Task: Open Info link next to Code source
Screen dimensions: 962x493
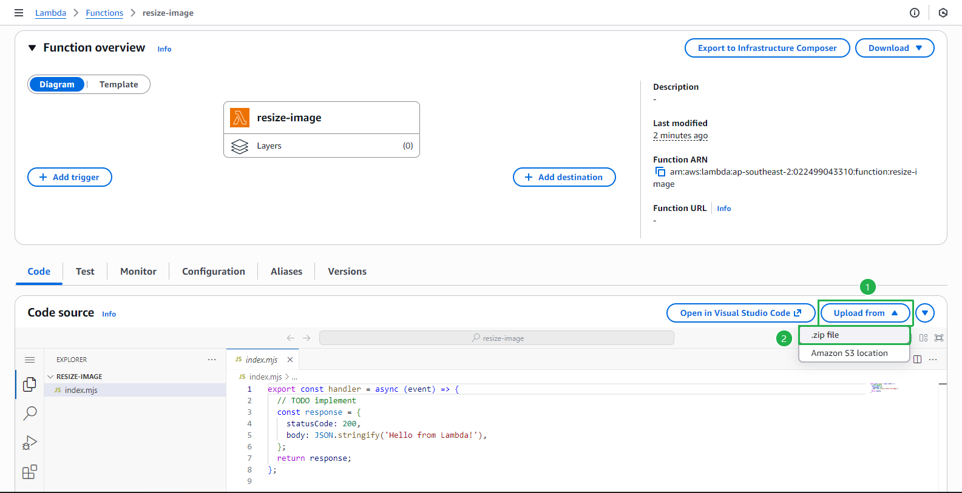Action: (x=109, y=314)
